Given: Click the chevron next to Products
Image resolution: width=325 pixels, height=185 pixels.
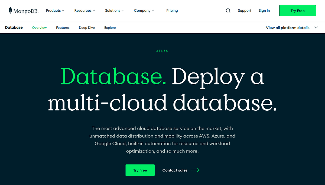Looking at the screenshot, I should coord(63,11).
